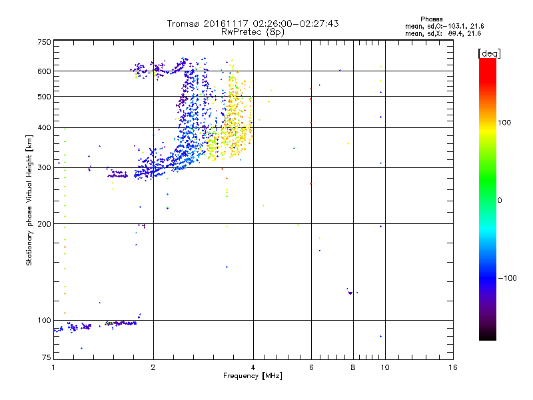
Task: Click x-axis tick label '1'
Action: (x=53, y=367)
